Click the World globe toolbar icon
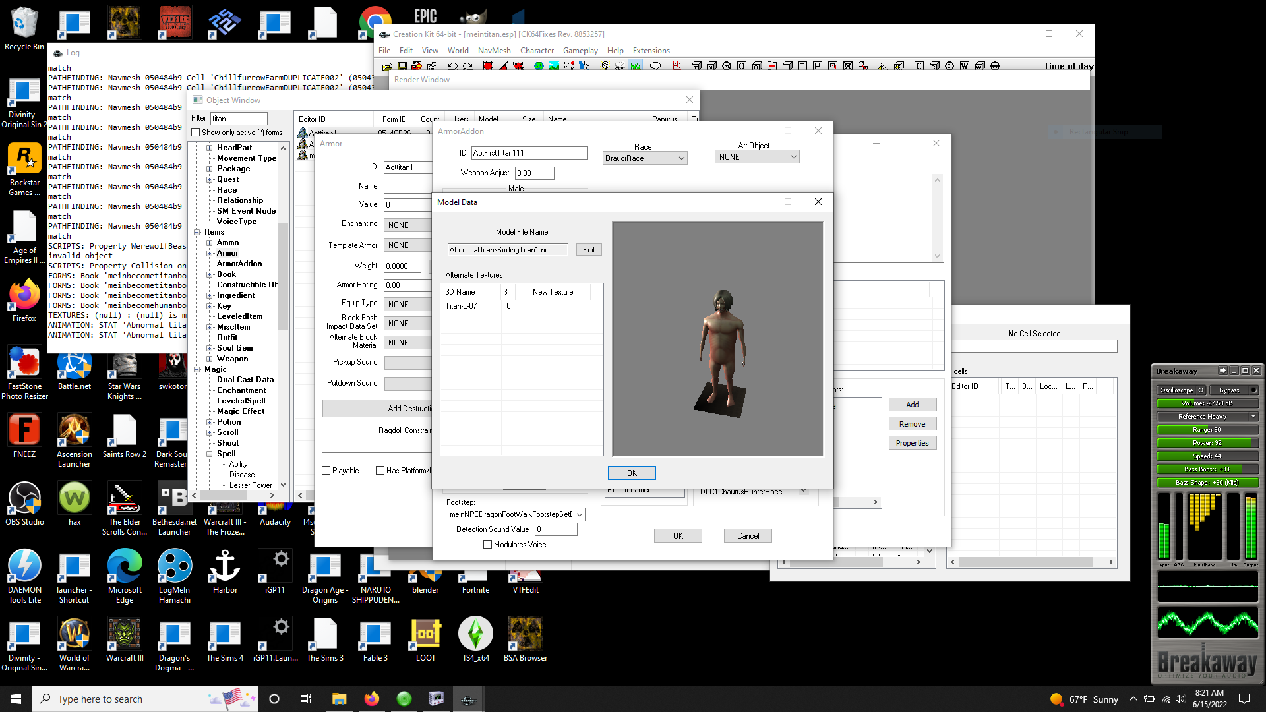 [x=539, y=66]
